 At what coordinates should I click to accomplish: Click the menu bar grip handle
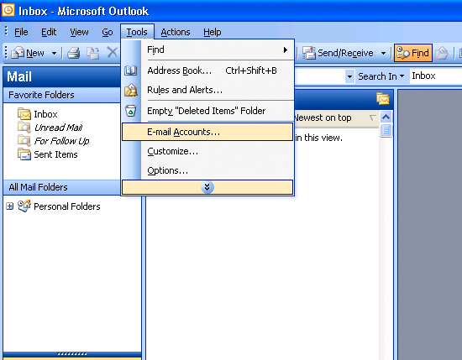[6, 31]
